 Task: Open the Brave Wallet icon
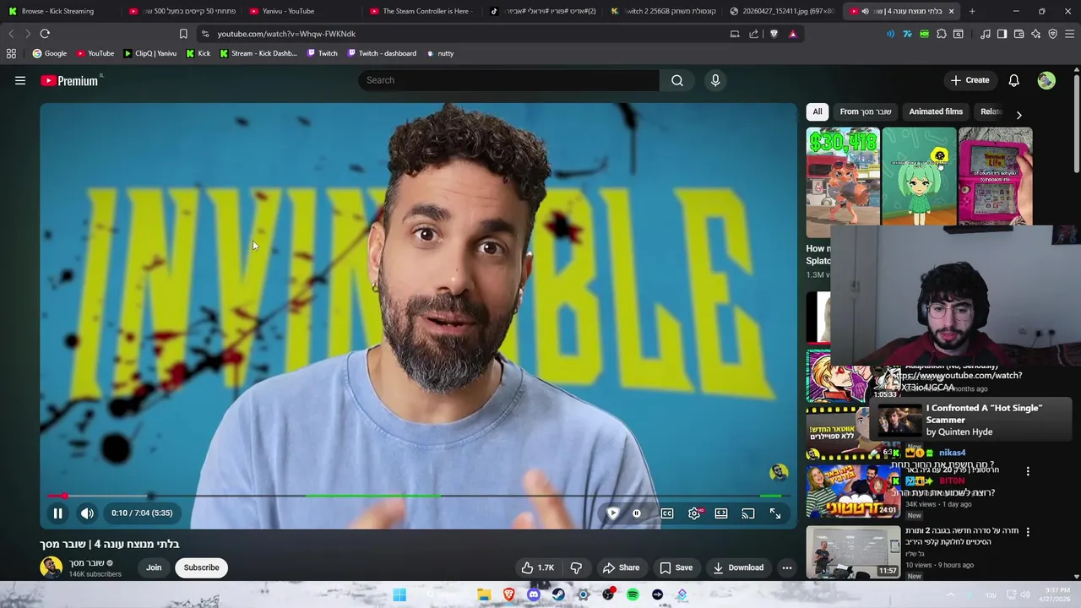[1019, 34]
